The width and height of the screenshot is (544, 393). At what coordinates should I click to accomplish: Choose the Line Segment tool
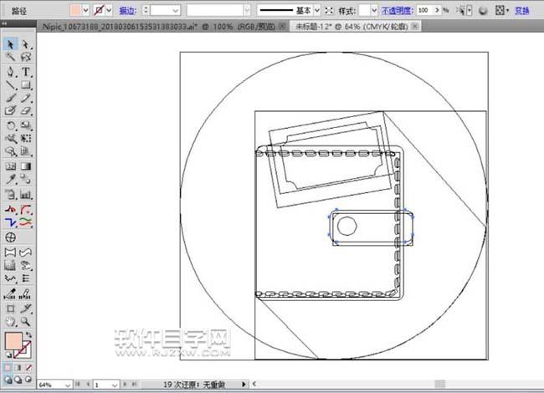10,85
